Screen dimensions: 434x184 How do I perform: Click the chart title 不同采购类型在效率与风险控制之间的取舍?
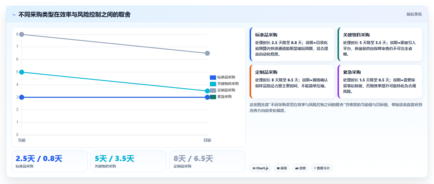74,14
